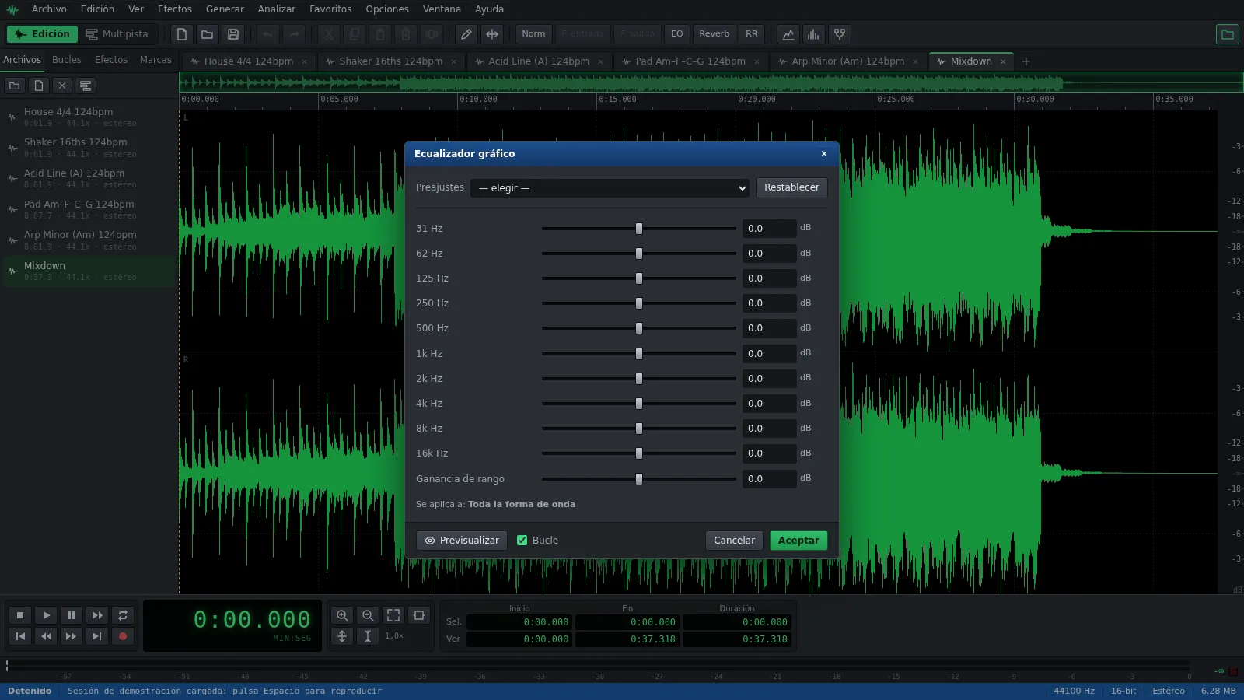Select Pad Am-F-C-G 124bpm in file list
The image size is (1244, 700).
point(89,210)
